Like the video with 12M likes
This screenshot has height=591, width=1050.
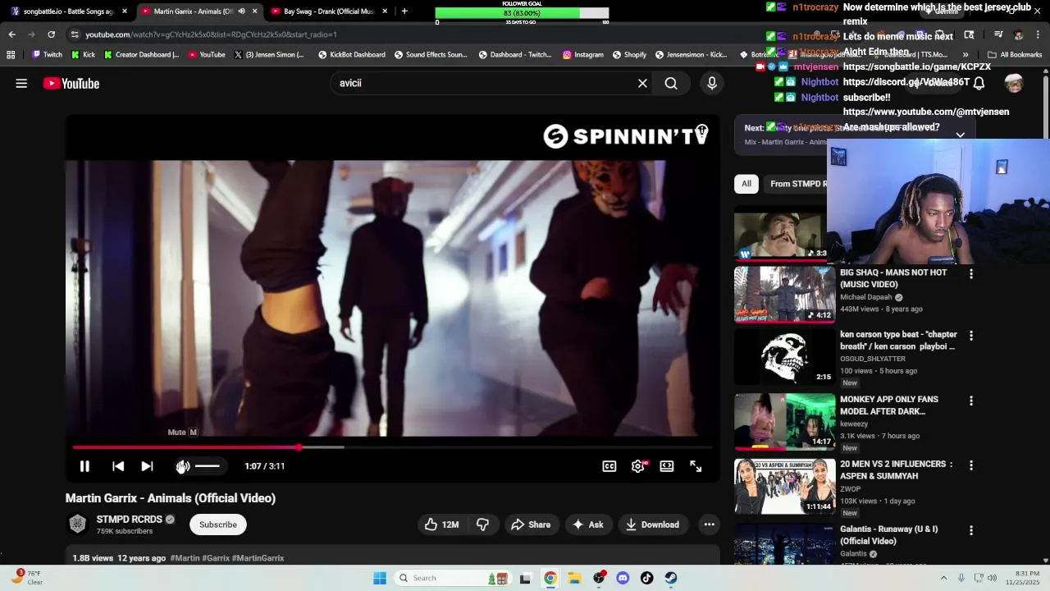click(x=441, y=525)
